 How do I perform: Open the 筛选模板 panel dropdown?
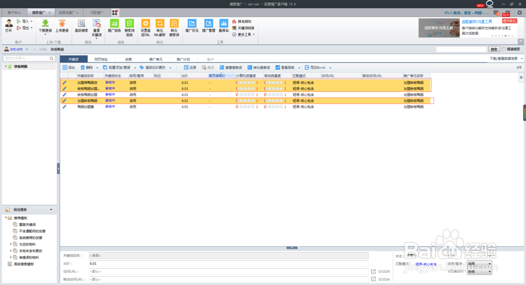[51, 210]
